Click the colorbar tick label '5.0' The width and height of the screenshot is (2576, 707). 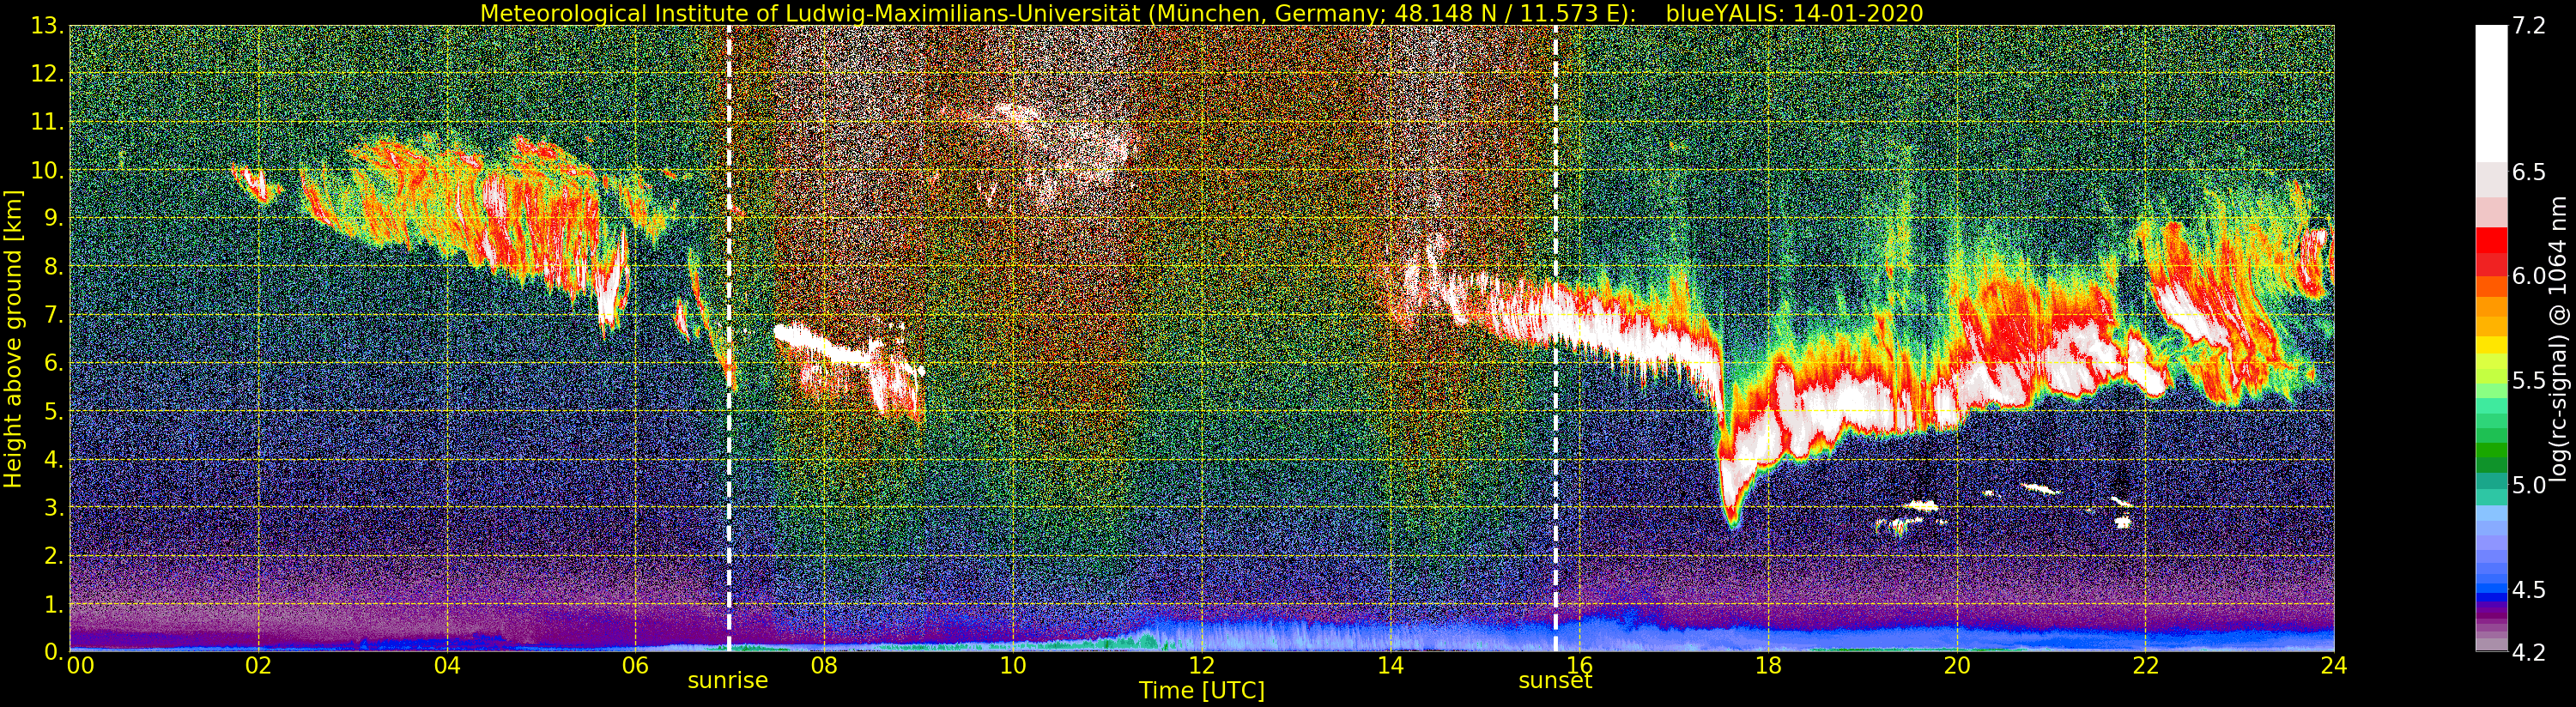(x=2529, y=486)
